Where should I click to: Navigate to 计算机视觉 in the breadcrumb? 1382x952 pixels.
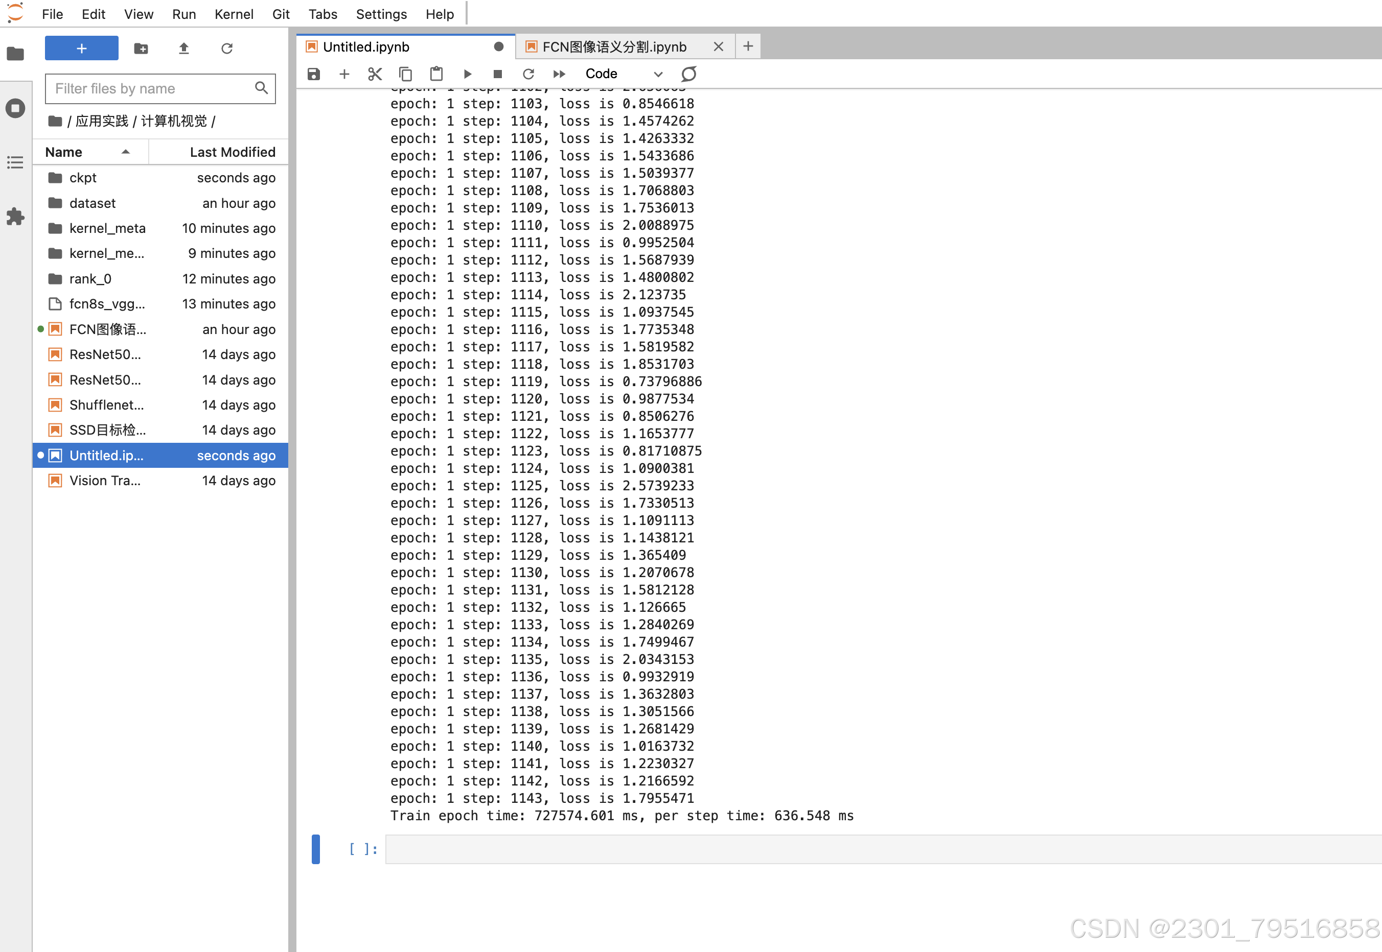[x=174, y=121]
